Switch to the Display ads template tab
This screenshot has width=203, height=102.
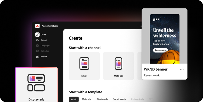[102, 99]
